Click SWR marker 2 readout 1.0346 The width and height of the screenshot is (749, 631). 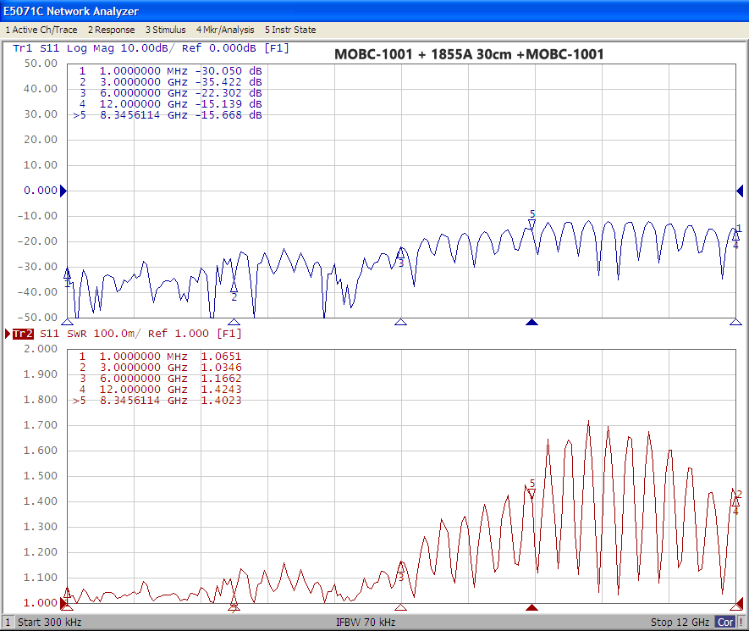tap(221, 368)
